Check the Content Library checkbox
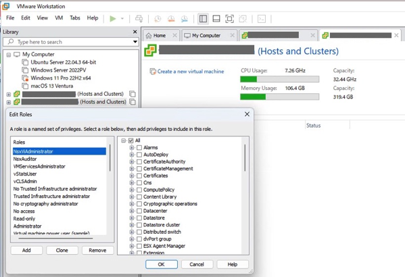The width and height of the screenshot is (405, 277). [139, 197]
